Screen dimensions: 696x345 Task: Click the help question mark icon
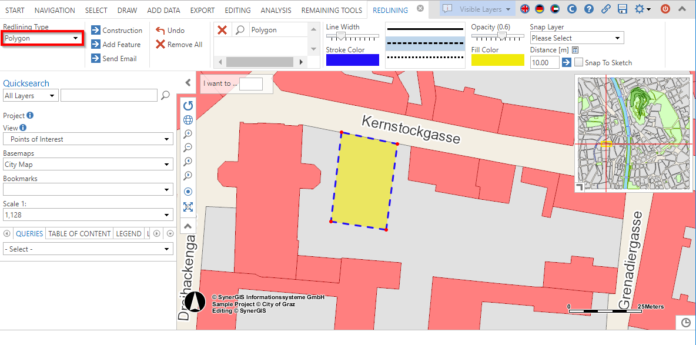(x=589, y=8)
